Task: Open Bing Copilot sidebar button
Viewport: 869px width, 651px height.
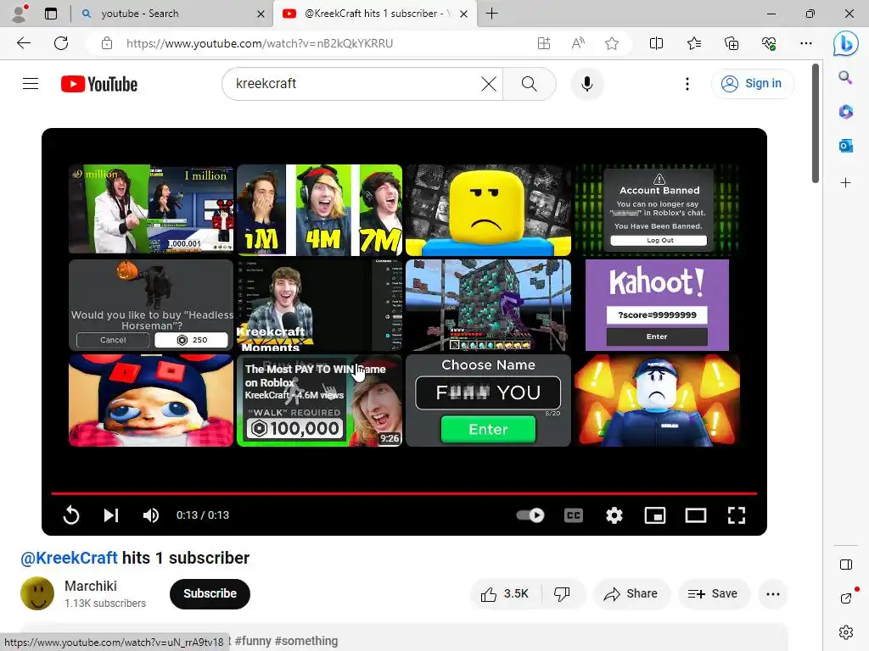Action: coord(846,43)
